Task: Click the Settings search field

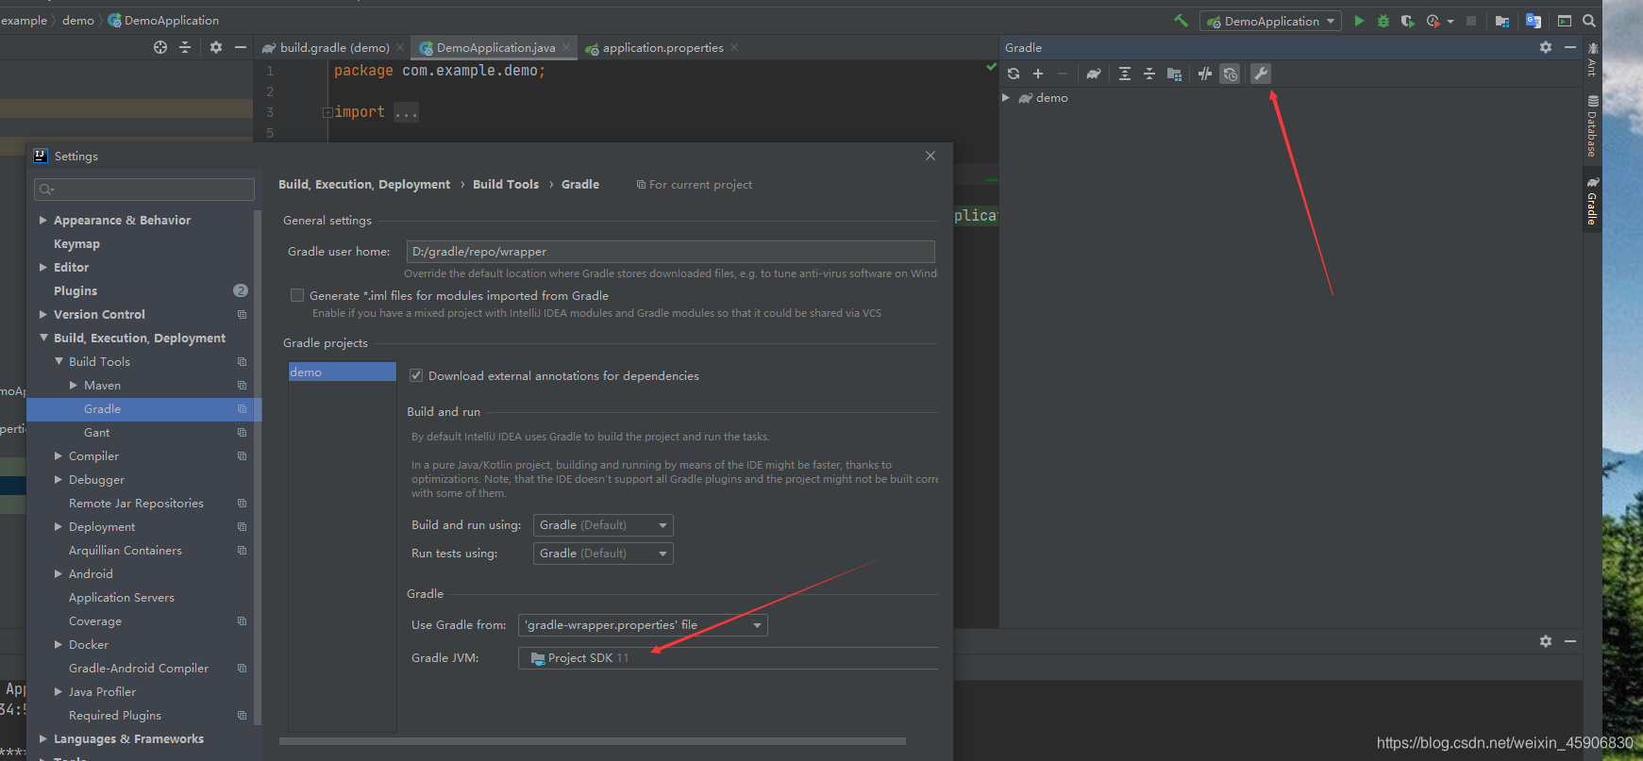Action: click(x=144, y=190)
